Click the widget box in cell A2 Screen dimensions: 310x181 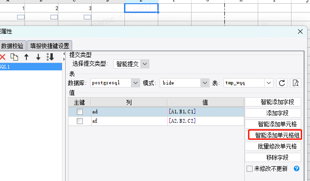pyautogui.click(x=21, y=17)
